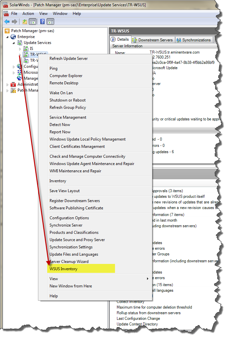Click the Back arrow toolbar icon
The height and width of the screenshot is (339, 229).
click(x=7, y=21)
